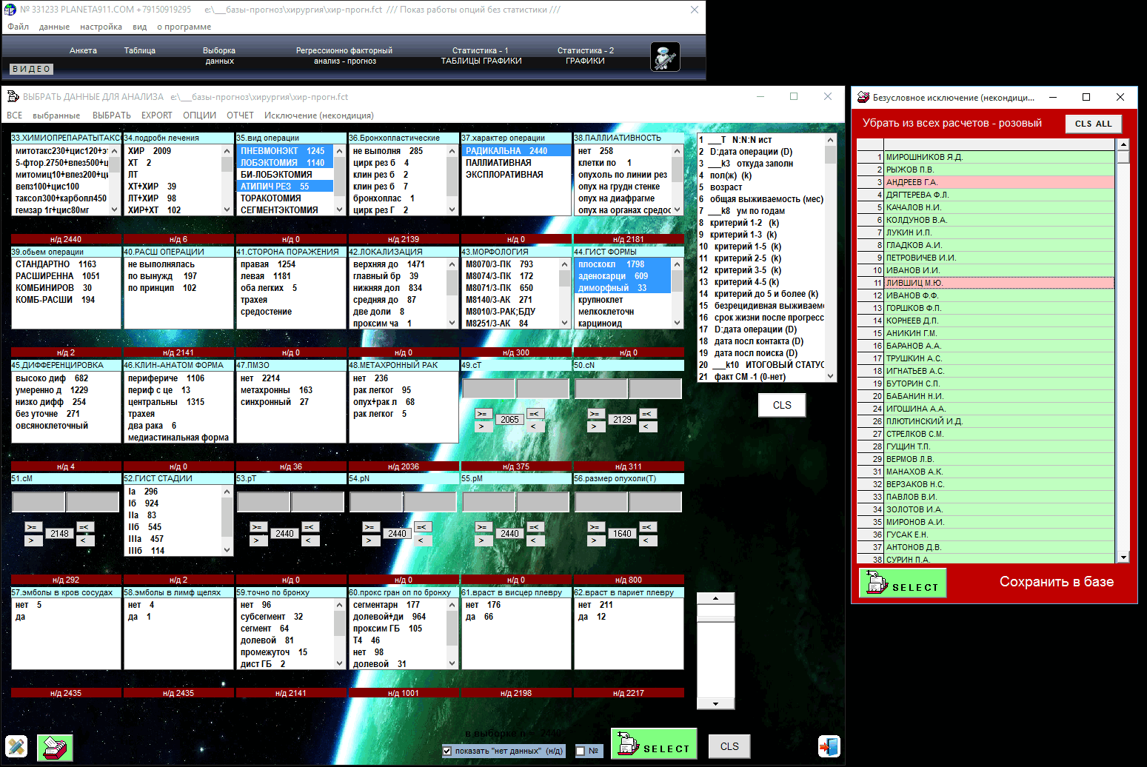The height and width of the screenshot is (767, 1147).
Task: Click the >= button under the 49.cT field
Action: click(483, 414)
